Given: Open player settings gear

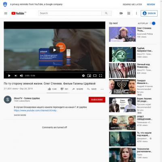Looking at the screenshot, I should tap(83, 76).
